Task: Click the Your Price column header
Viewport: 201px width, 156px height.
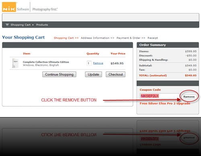Action: point(118,54)
